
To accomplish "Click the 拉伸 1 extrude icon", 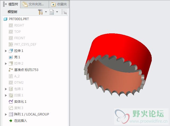I will (x=11, y=51).
